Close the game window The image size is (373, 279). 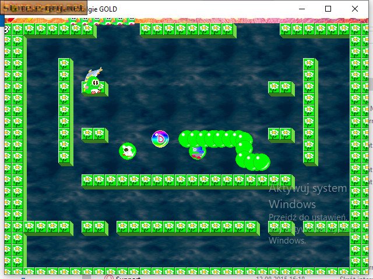(355, 9)
